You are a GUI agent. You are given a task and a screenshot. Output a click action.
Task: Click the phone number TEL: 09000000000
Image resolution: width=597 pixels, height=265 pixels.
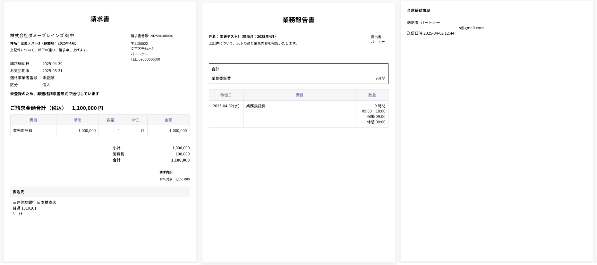pos(145,59)
